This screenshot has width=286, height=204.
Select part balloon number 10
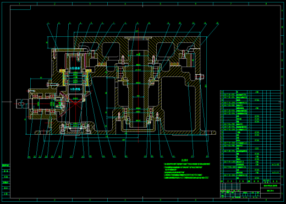[149, 23]
